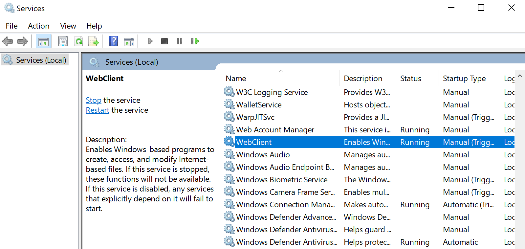The image size is (525, 249).
Task: Sort list by Startup Type column
Action: [464, 79]
